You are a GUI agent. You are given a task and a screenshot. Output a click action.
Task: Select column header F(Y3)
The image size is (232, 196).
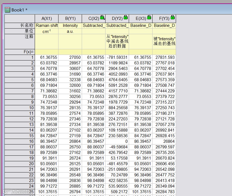tap(164, 18)
